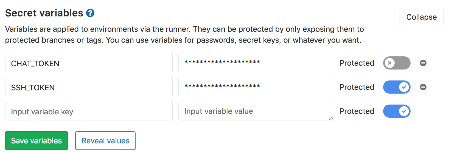Click the help question mark icon
Image resolution: width=449 pixels, height=156 pixels.
(x=90, y=13)
